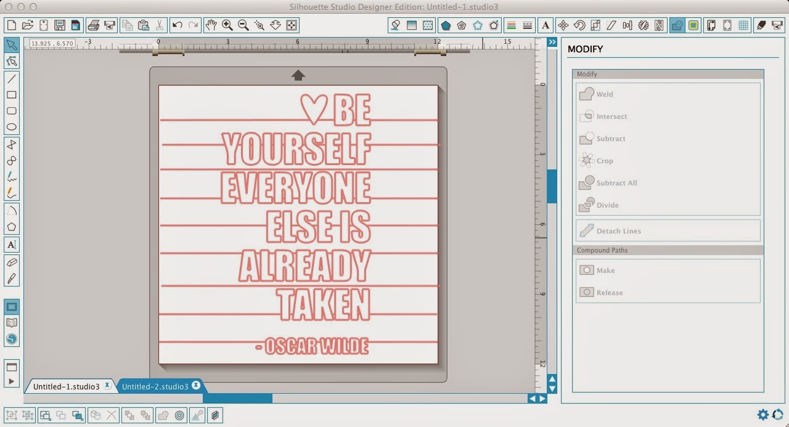Click Make compound path button
The width and height of the screenshot is (789, 427).
click(x=597, y=270)
